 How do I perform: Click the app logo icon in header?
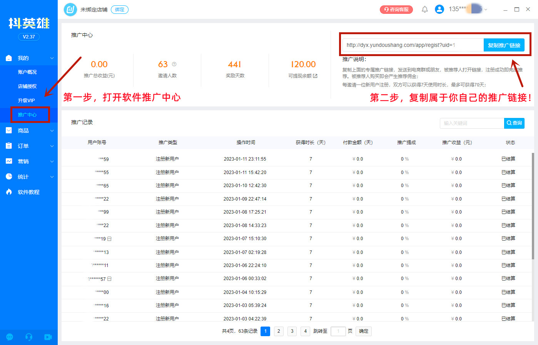[70, 10]
